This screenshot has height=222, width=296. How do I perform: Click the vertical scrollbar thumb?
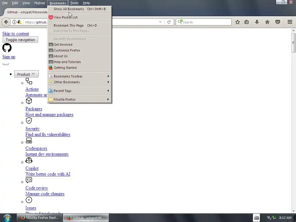tap(293, 43)
